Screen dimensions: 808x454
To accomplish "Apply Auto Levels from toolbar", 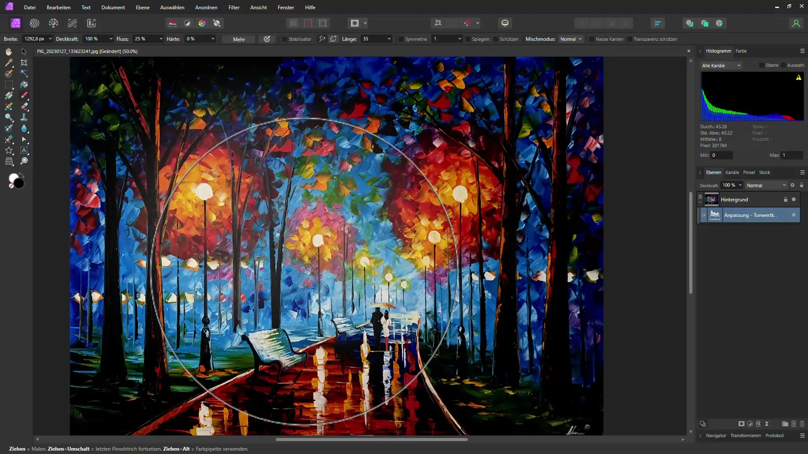I will pyautogui.click(x=173, y=23).
